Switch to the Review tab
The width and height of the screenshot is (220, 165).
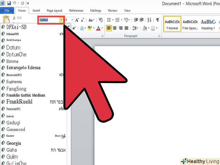[113, 11]
